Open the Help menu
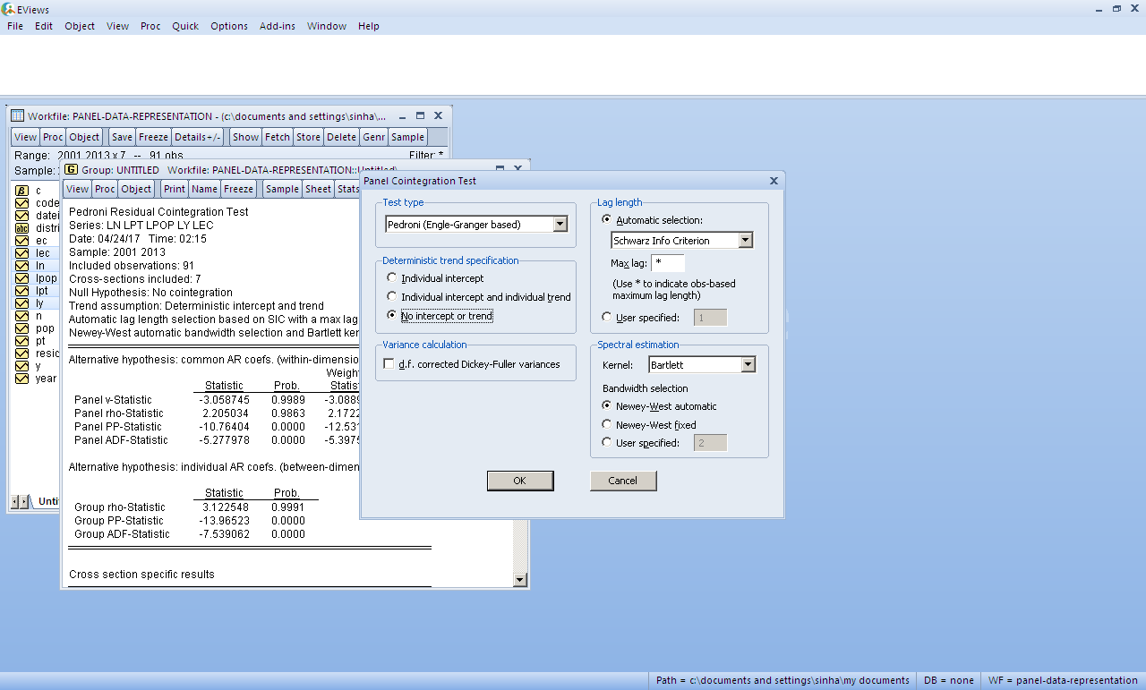The height and width of the screenshot is (690, 1146). point(369,26)
